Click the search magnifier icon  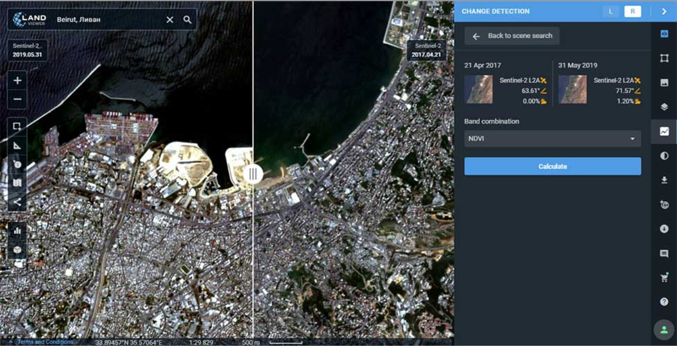187,20
